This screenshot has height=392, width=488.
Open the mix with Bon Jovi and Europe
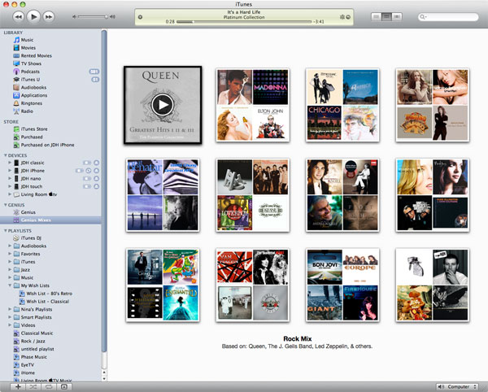tap(342, 285)
